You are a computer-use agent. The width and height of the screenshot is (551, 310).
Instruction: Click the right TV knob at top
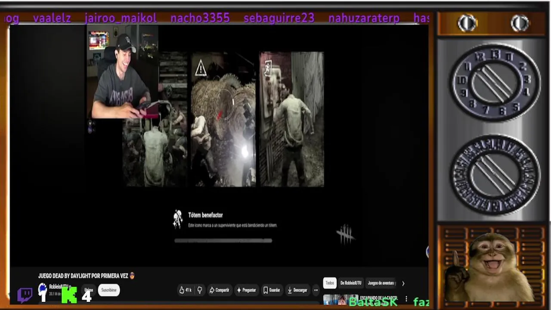click(x=520, y=23)
